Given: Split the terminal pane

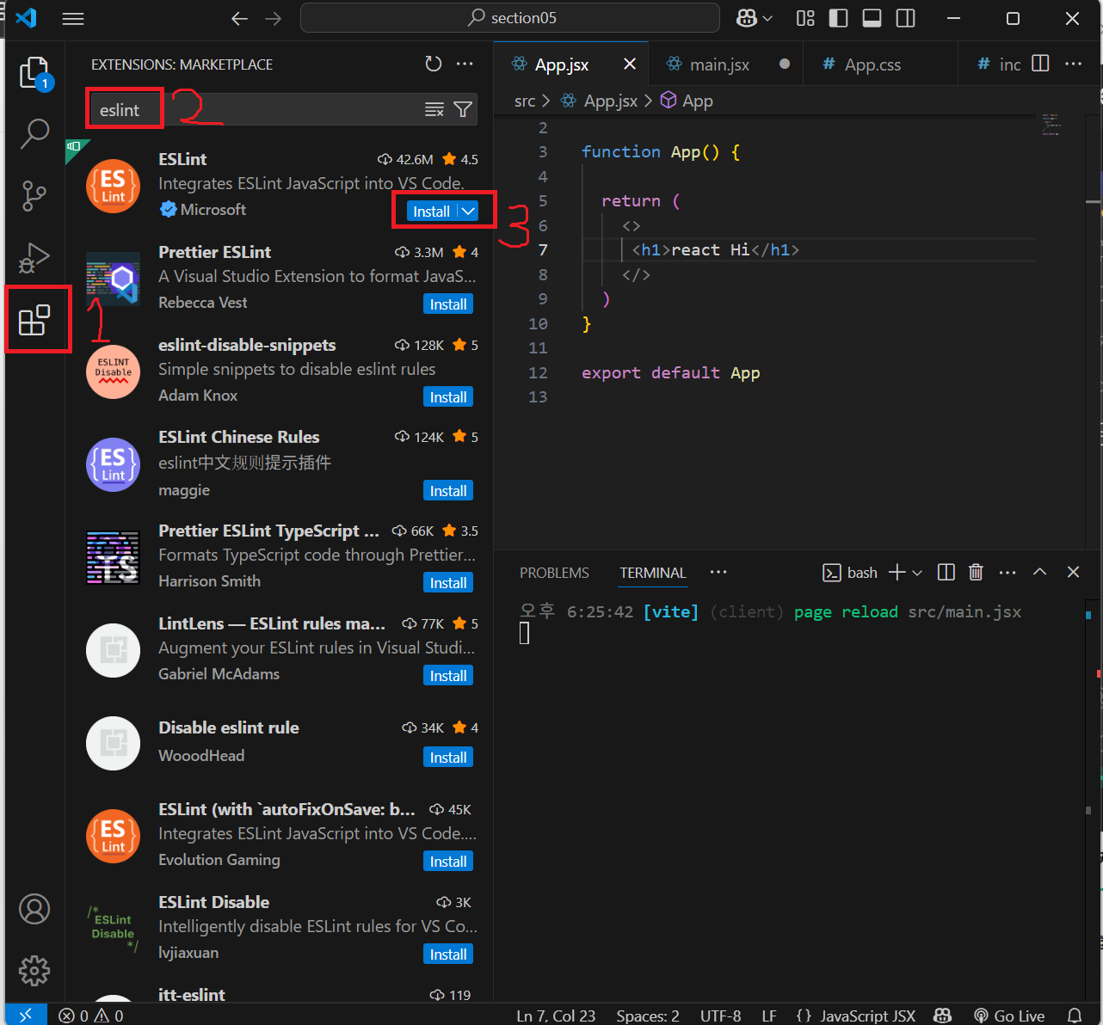Looking at the screenshot, I should tap(946, 573).
